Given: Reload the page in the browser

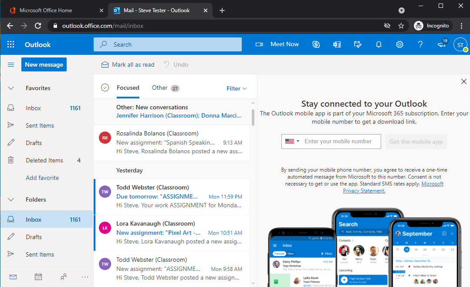Looking at the screenshot, I should pos(38,26).
